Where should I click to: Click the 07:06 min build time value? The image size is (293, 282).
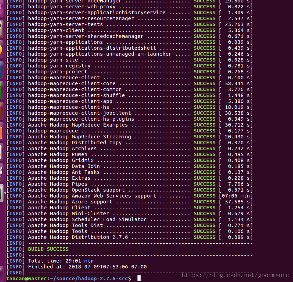pyautogui.click(x=236, y=196)
